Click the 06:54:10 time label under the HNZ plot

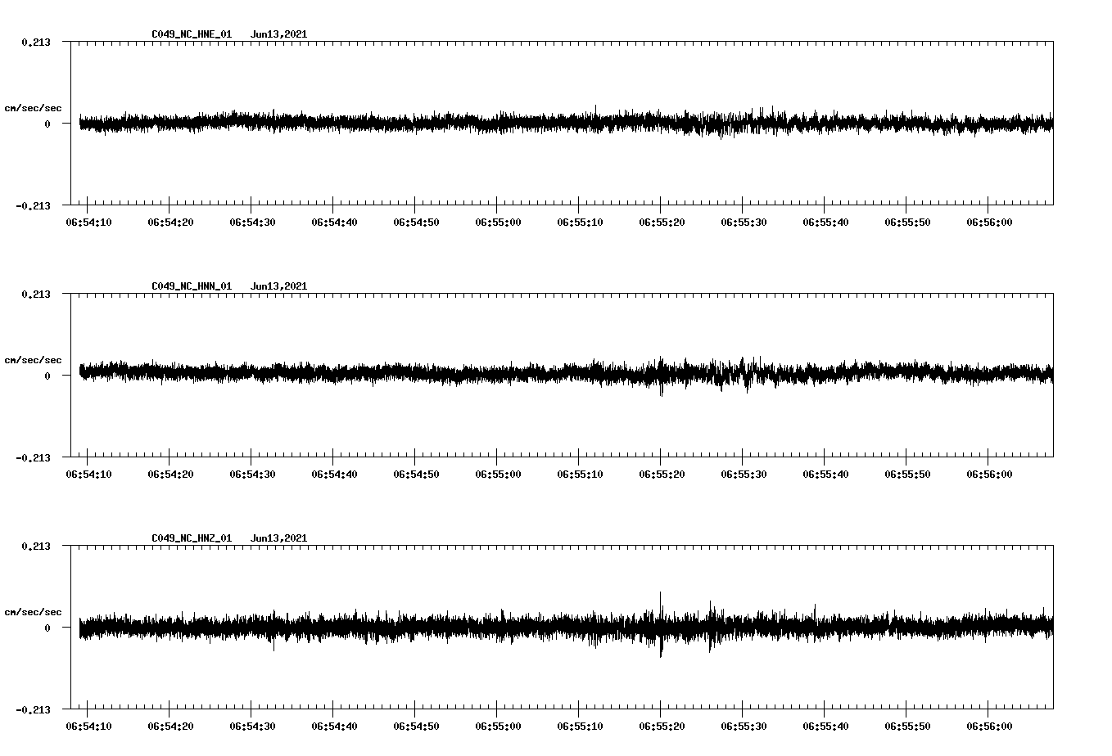[x=88, y=727]
